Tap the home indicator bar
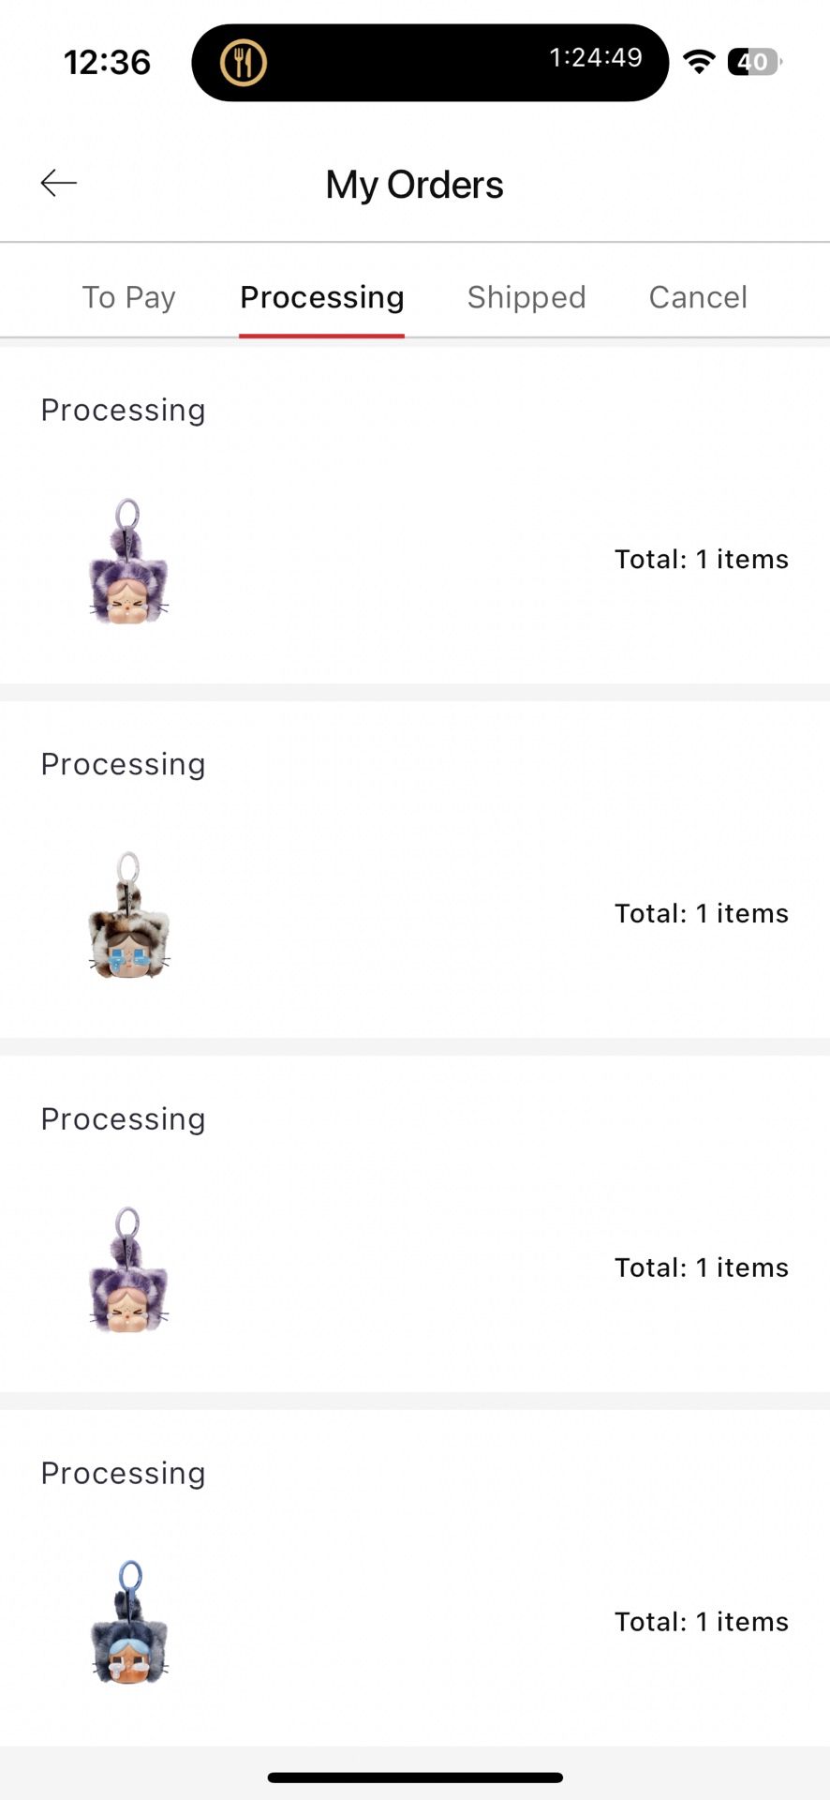The width and height of the screenshot is (830, 1800). coord(415,1777)
